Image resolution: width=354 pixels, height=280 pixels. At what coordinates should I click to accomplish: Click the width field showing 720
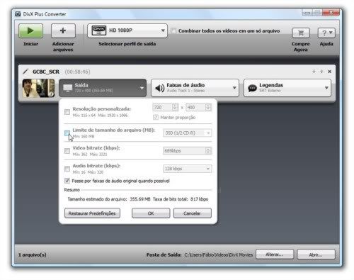pyautogui.click(x=162, y=108)
